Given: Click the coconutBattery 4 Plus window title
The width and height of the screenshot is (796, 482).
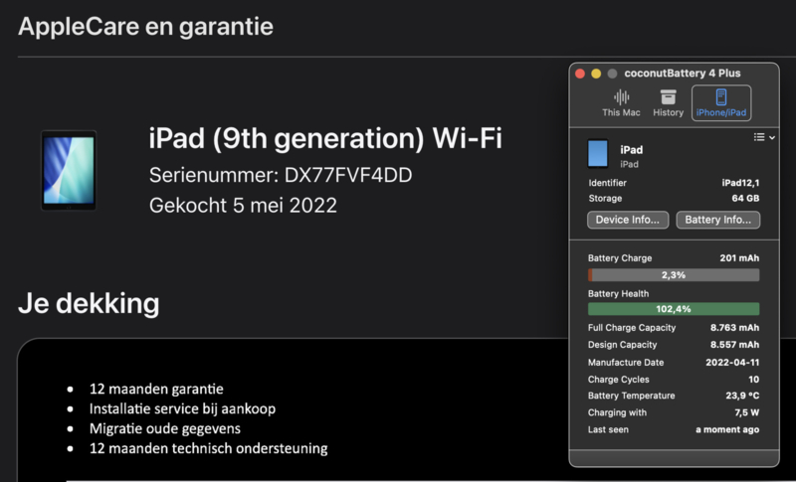Looking at the screenshot, I should coord(681,74).
